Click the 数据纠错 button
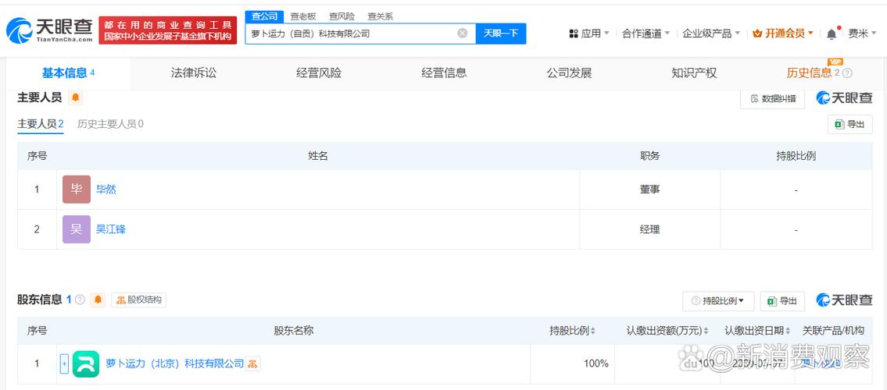The width and height of the screenshot is (887, 390). (773, 99)
